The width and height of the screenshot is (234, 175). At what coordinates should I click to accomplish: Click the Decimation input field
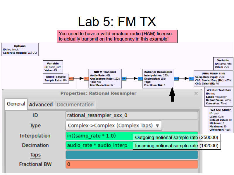[99, 145]
